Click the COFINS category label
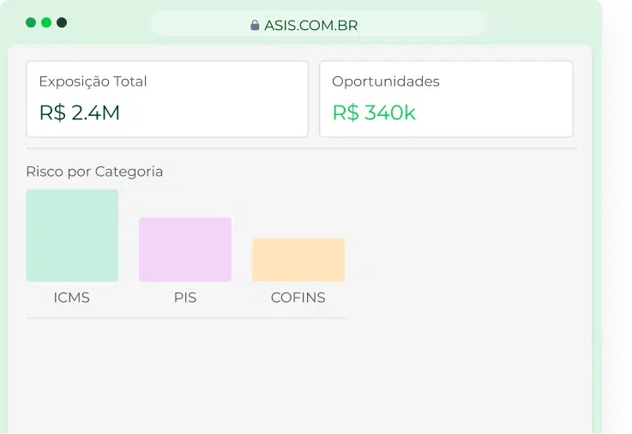 pyautogui.click(x=298, y=298)
